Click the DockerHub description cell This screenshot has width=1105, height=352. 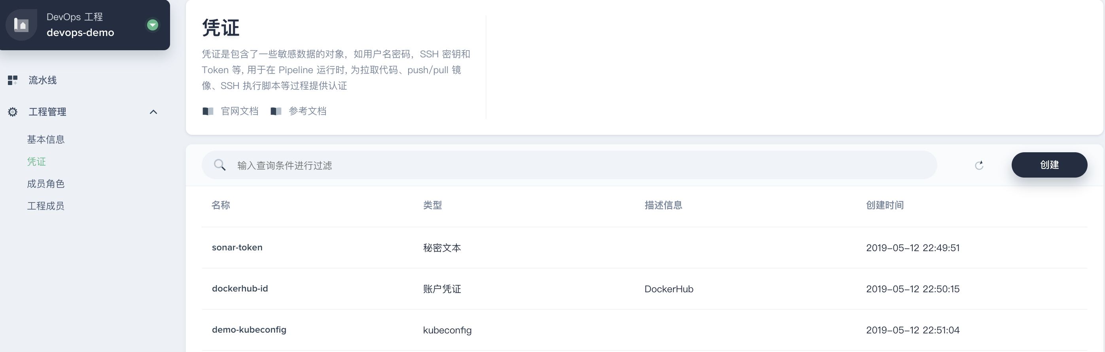coord(669,289)
